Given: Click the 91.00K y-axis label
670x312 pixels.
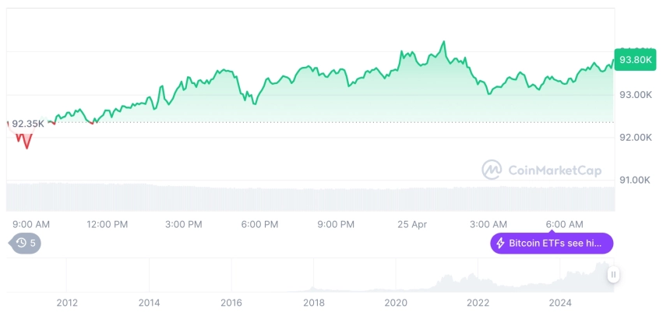Looking at the screenshot, I should click(635, 180).
